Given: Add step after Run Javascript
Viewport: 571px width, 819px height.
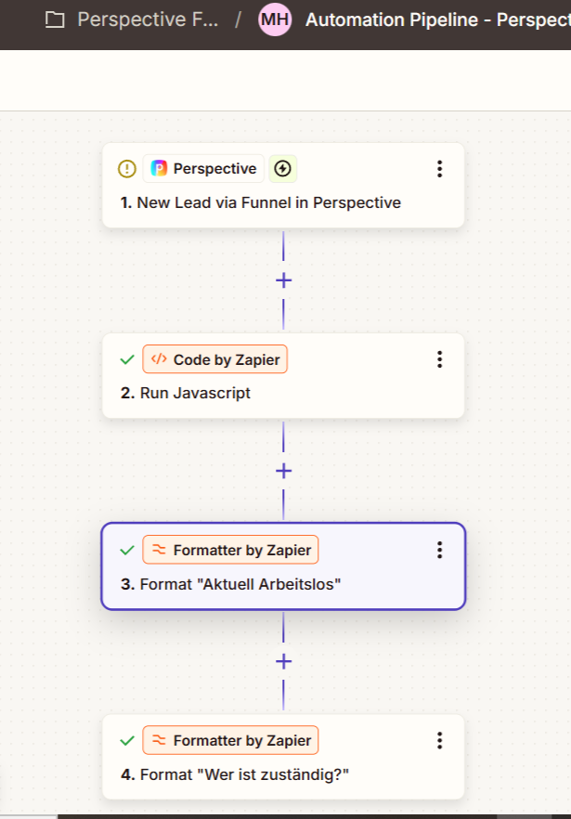Looking at the screenshot, I should pos(284,471).
